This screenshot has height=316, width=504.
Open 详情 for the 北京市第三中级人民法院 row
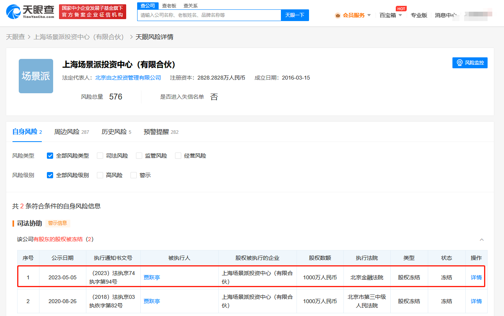point(476,301)
